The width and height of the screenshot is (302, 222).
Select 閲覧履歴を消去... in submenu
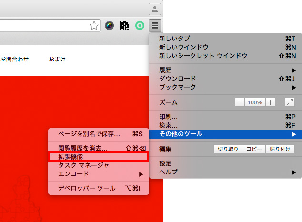99,148
